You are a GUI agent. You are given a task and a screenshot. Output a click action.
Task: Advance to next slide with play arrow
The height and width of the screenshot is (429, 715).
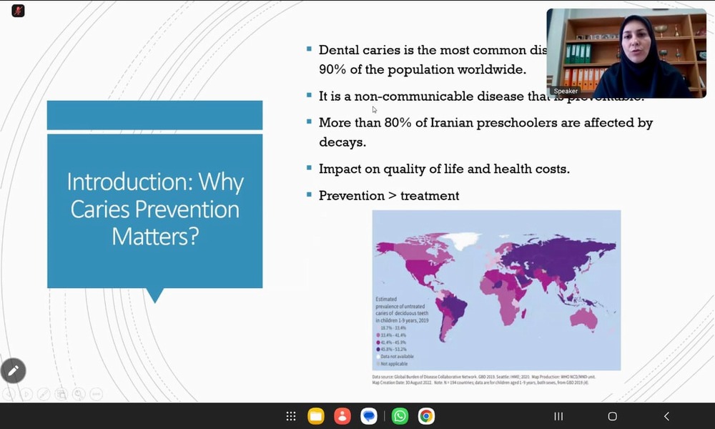[26, 394]
